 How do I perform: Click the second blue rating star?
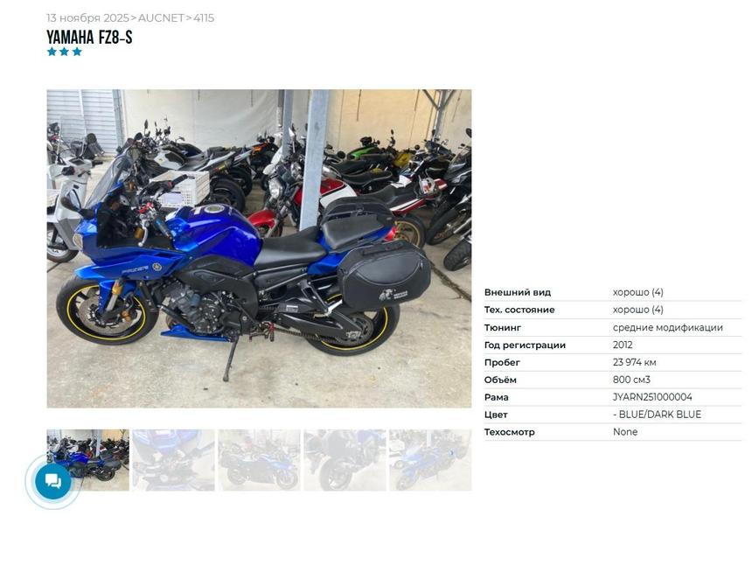(x=64, y=52)
